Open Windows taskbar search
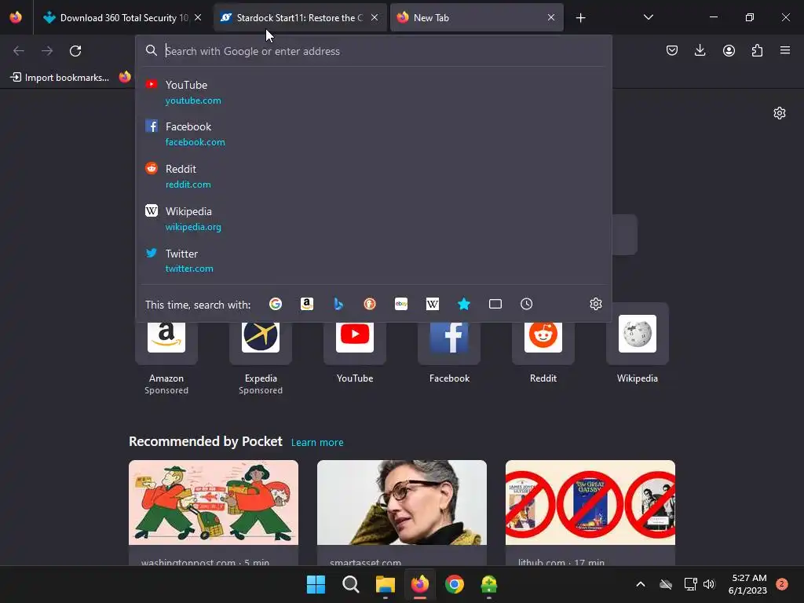 tap(351, 584)
